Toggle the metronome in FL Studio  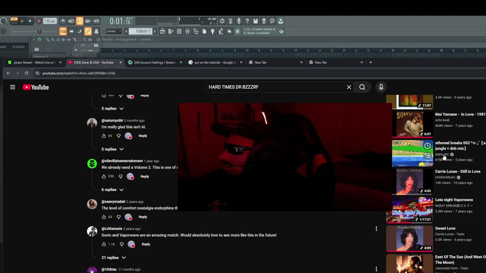point(63,21)
